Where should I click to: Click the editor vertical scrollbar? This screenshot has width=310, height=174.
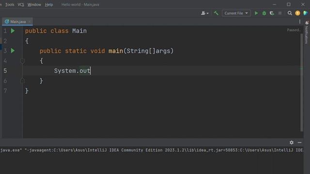coord(301,83)
